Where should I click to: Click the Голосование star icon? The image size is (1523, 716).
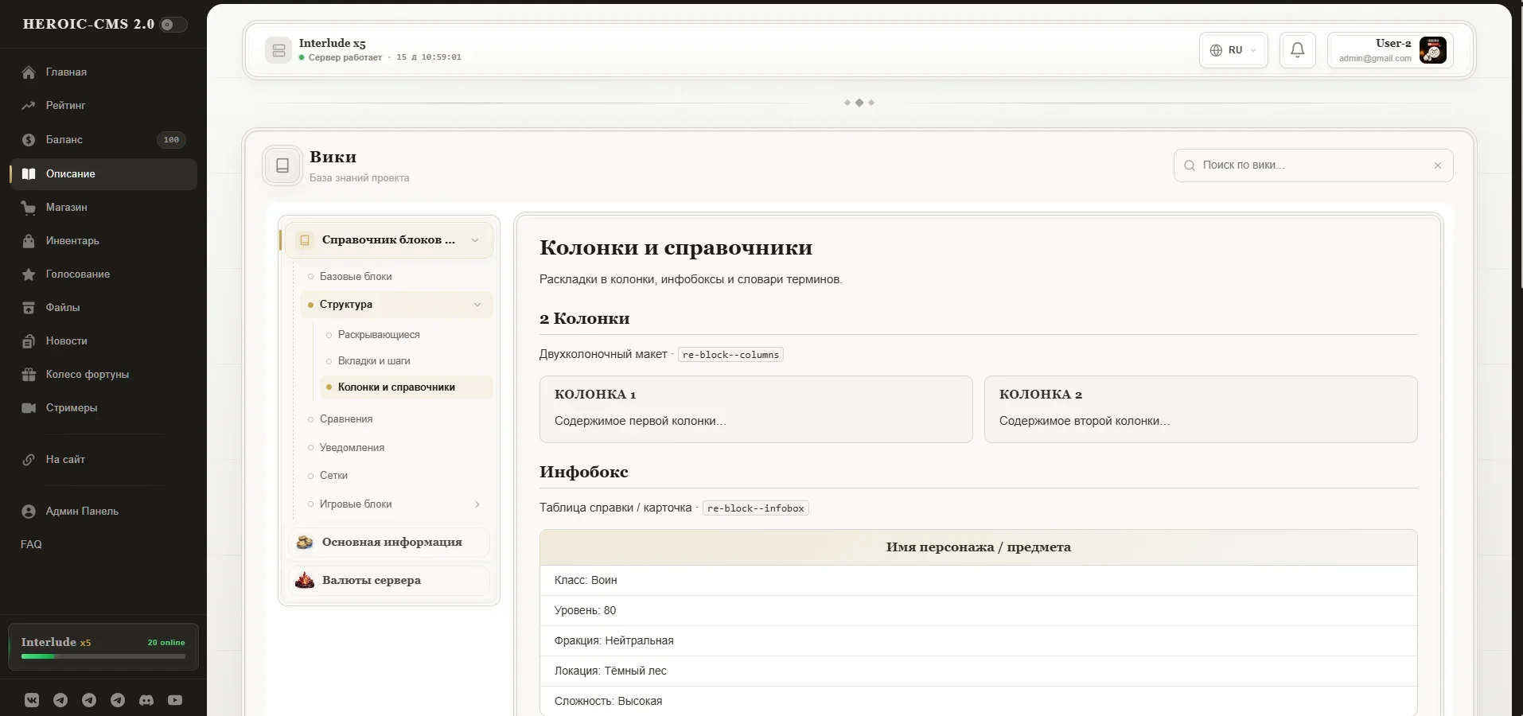29,274
